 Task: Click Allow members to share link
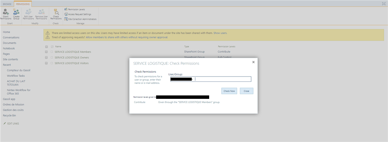(x=127, y=37)
